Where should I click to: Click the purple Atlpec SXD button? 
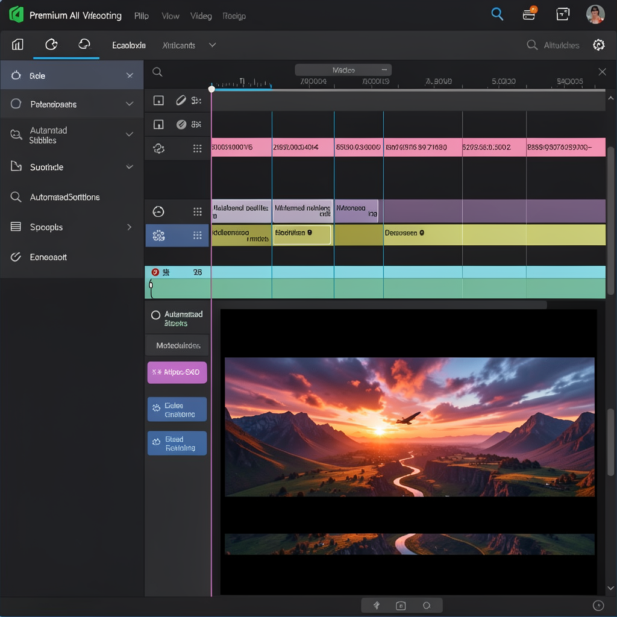(x=177, y=372)
